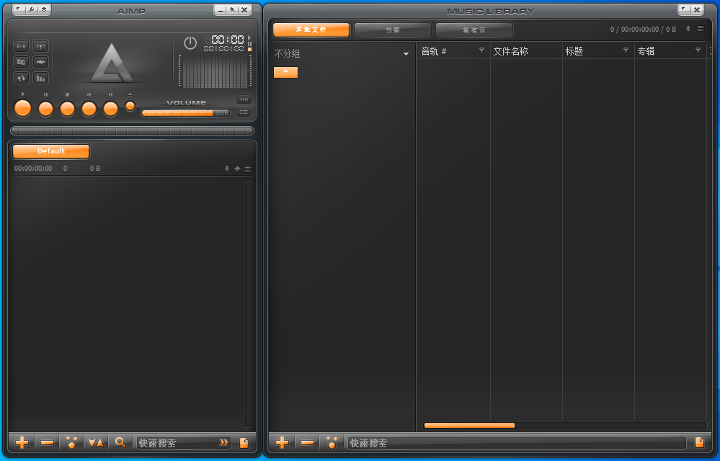Click the library stats text 0 / 00:00:00:00 / 0 B
The width and height of the screenshot is (720, 461).
643,30
